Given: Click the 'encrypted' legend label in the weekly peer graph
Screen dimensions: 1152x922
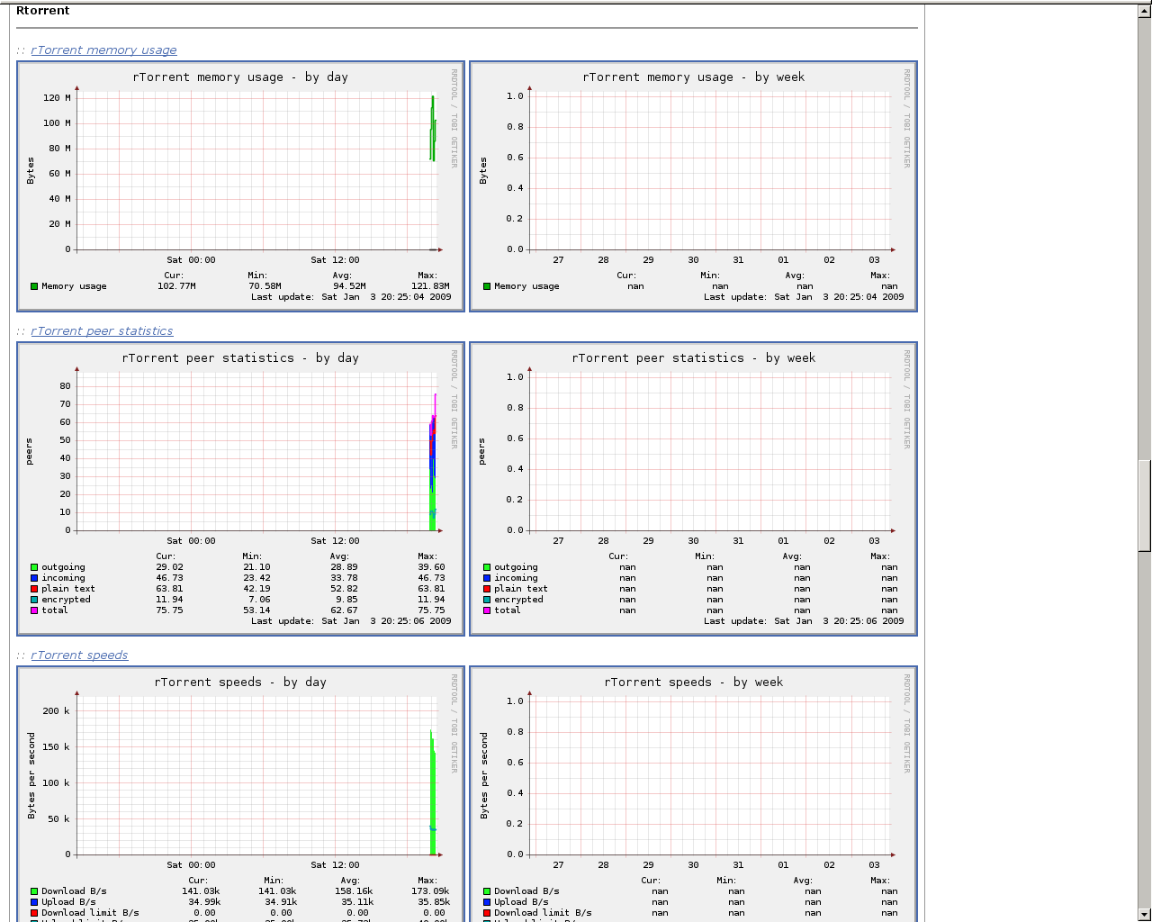Looking at the screenshot, I should [x=518, y=600].
